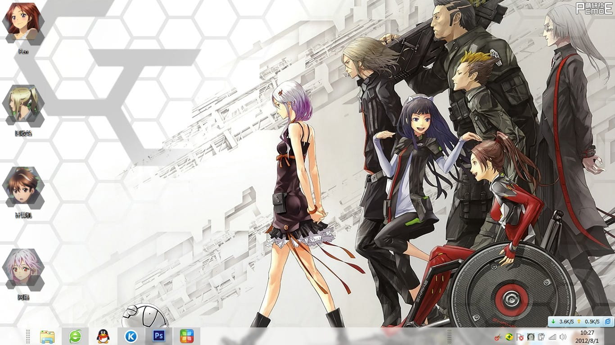Click the colorful four-square app taskbar icon
Image resolution: width=615 pixels, height=345 pixels.
pos(186,336)
